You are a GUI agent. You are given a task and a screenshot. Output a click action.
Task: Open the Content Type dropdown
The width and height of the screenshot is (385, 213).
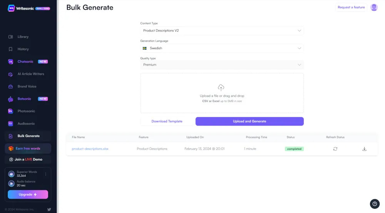pyautogui.click(x=222, y=30)
